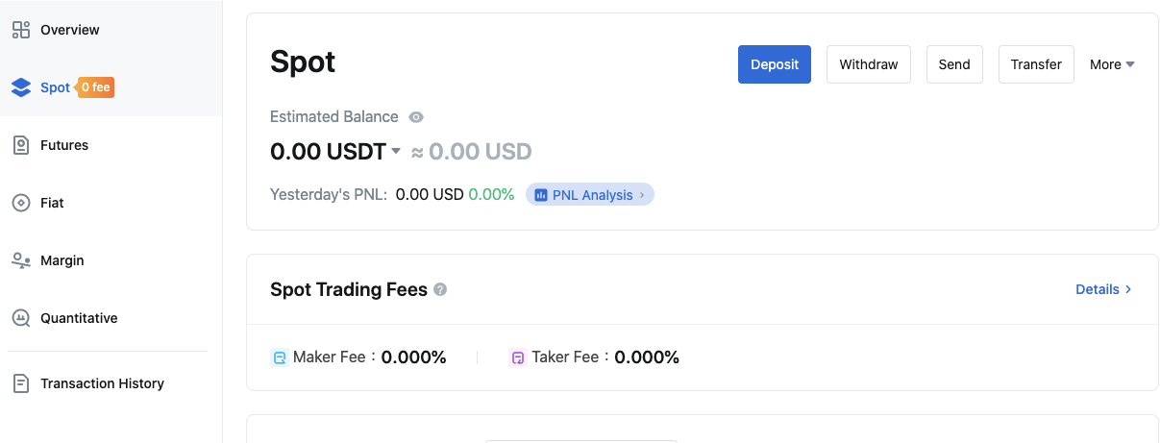This screenshot has width=1160, height=443.
Task: View Spot Trading Fees Details
Action: pyautogui.click(x=1103, y=289)
